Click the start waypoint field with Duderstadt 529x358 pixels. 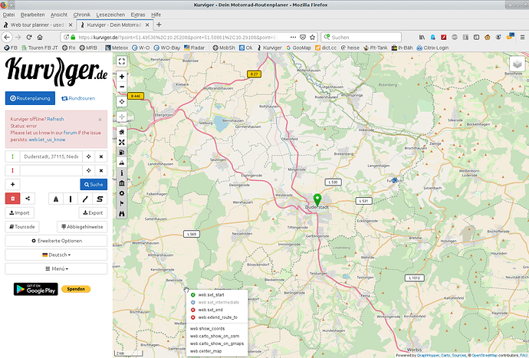click(x=51, y=156)
